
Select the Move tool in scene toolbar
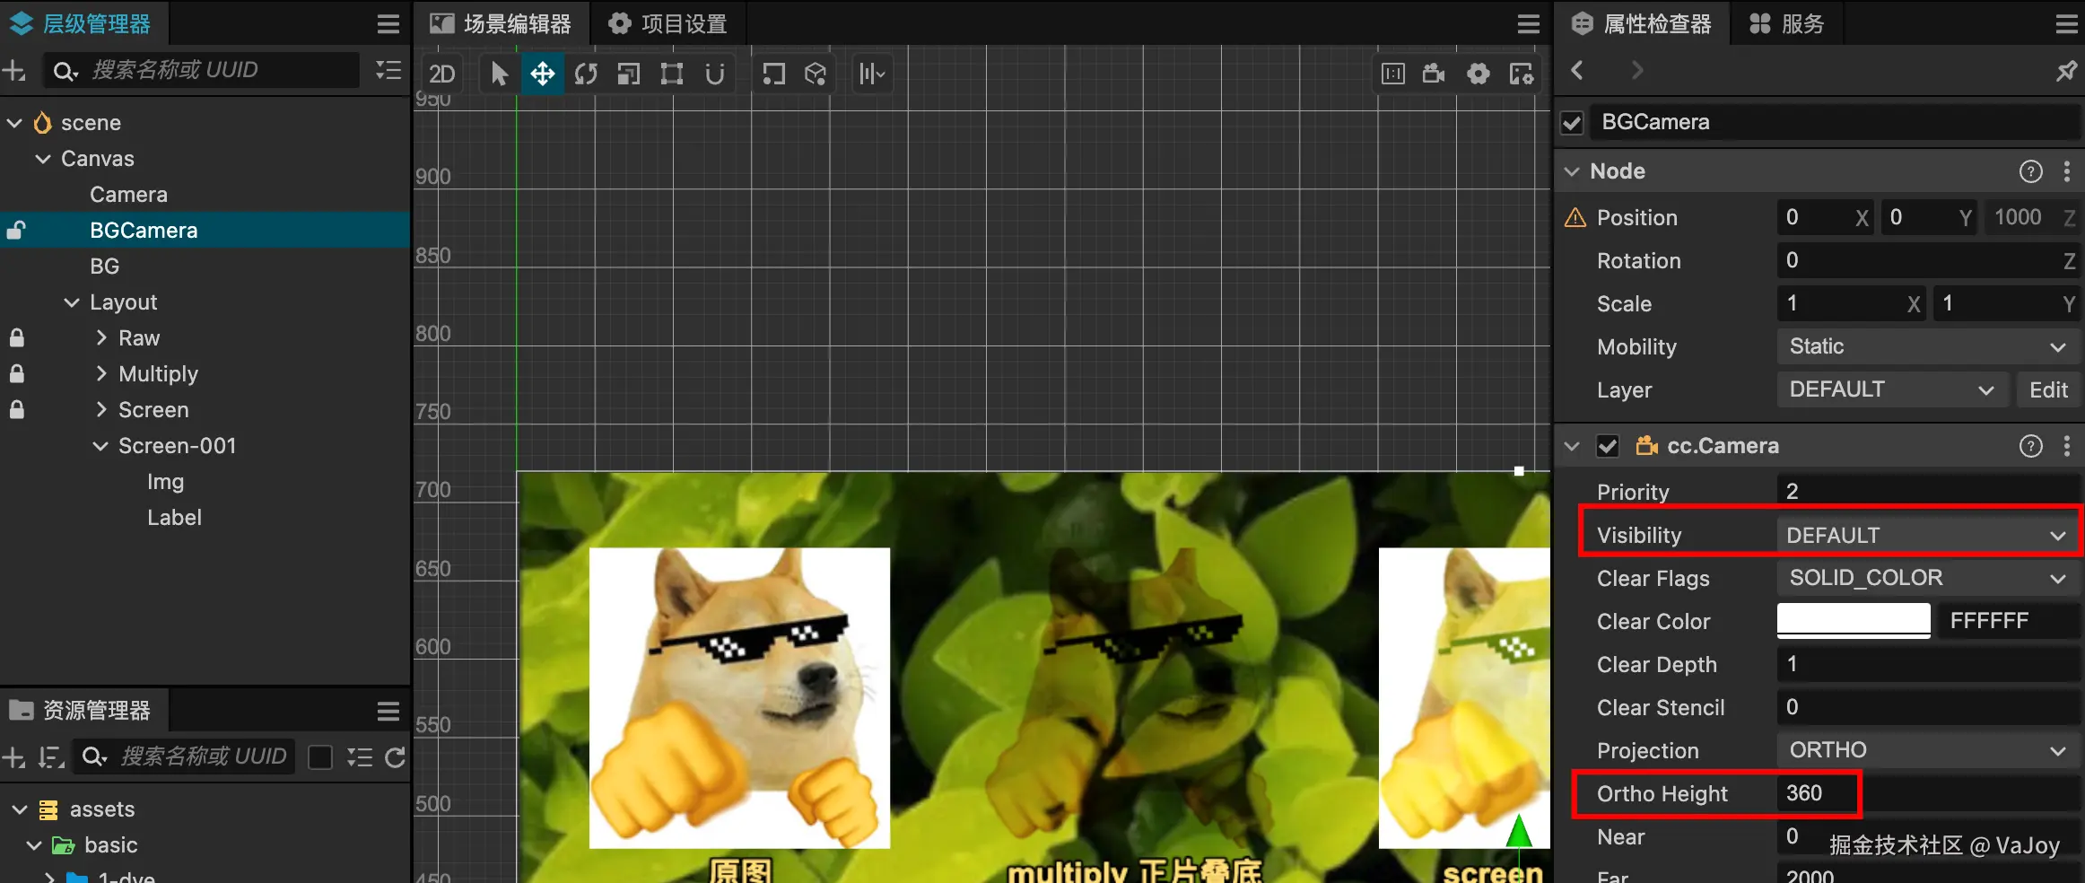pyautogui.click(x=542, y=74)
